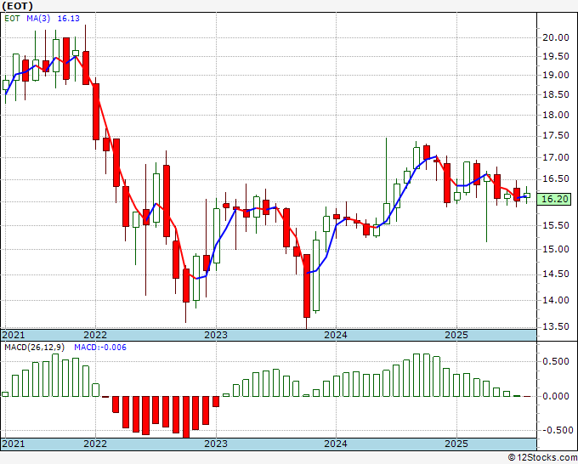Select 2021 on the price chart time axis

coord(14,335)
